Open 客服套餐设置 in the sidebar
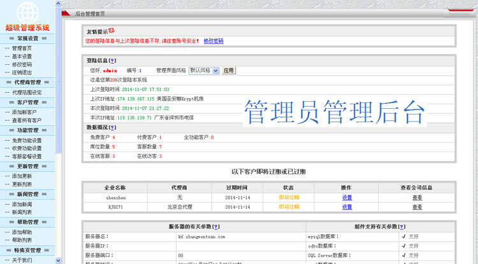This screenshot has width=478, height=264. click(27, 156)
